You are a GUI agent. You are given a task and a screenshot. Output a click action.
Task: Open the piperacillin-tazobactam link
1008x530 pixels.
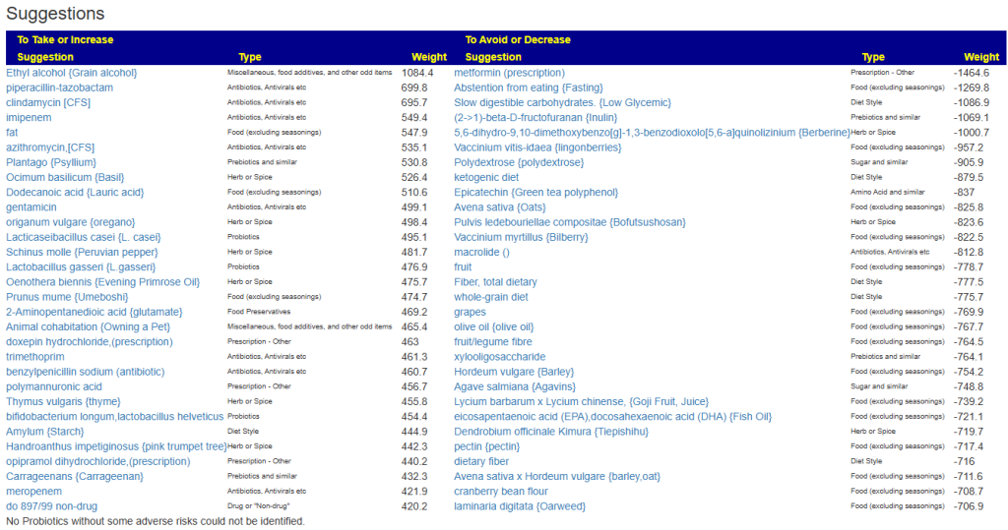pyautogui.click(x=59, y=88)
